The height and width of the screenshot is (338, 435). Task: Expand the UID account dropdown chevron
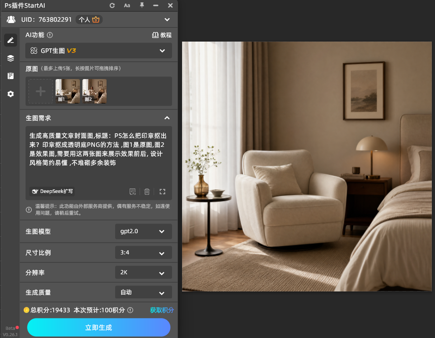tap(167, 19)
